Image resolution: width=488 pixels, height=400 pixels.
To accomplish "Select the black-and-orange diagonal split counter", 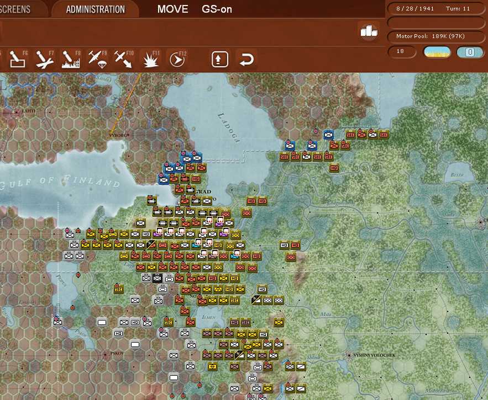I will (x=151, y=244).
